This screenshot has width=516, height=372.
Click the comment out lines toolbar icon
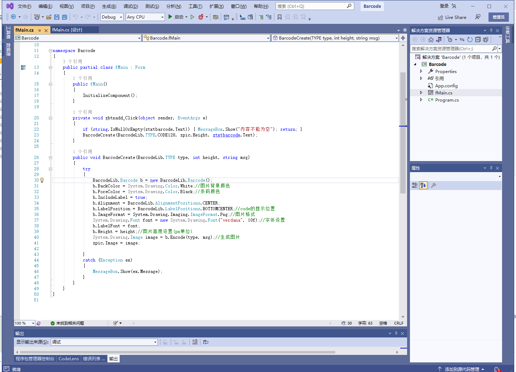pos(261,17)
